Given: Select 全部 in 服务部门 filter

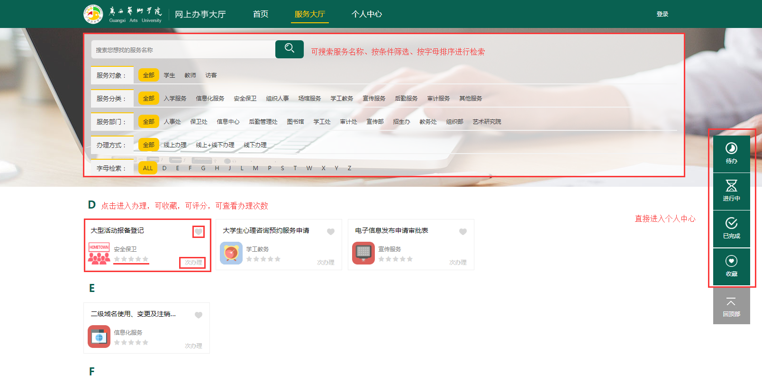Looking at the screenshot, I should [x=149, y=121].
